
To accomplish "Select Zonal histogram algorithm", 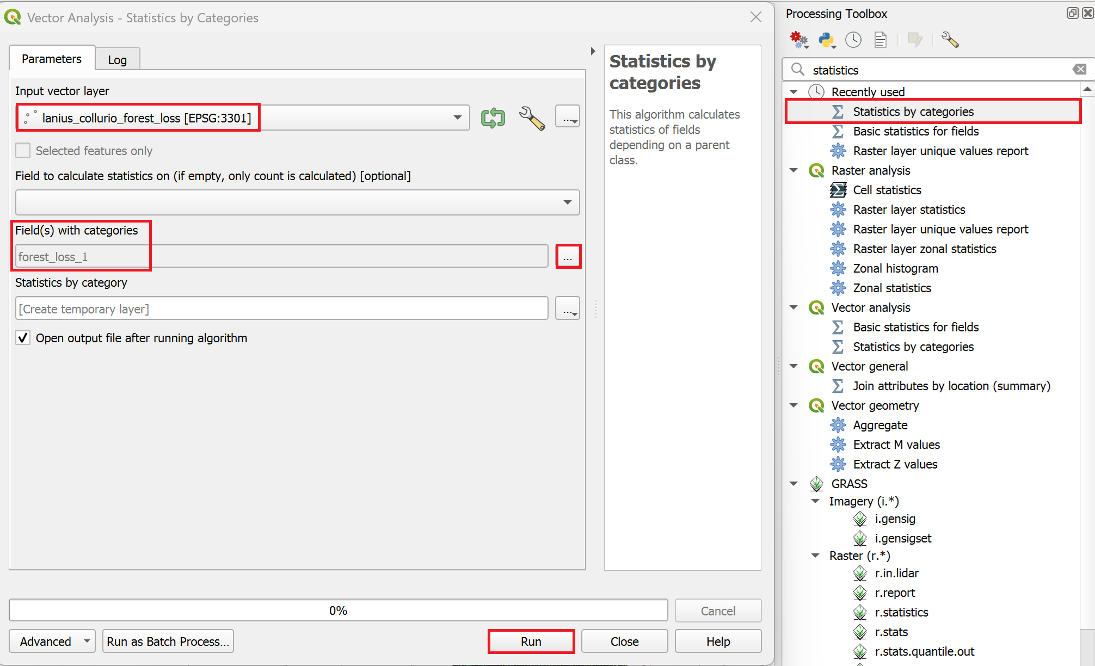I will (x=895, y=268).
